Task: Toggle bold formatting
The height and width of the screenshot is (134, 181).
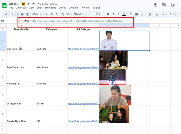Action: 108,14
